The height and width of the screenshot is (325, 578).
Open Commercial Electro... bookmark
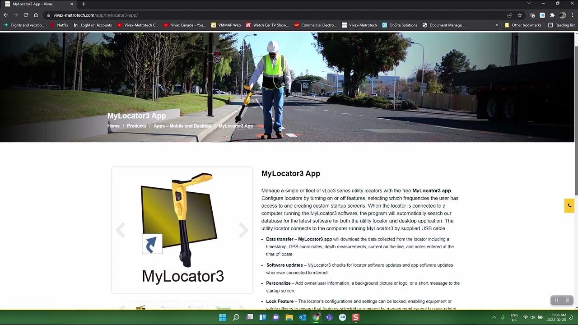[315, 25]
